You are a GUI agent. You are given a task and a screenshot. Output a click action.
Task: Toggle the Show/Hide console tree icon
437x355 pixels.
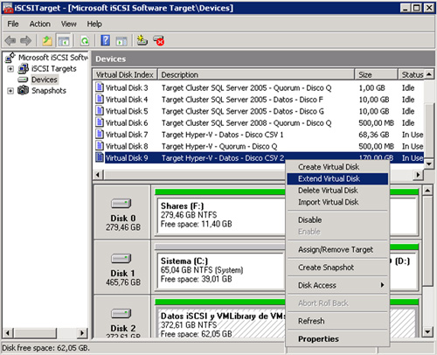click(64, 40)
